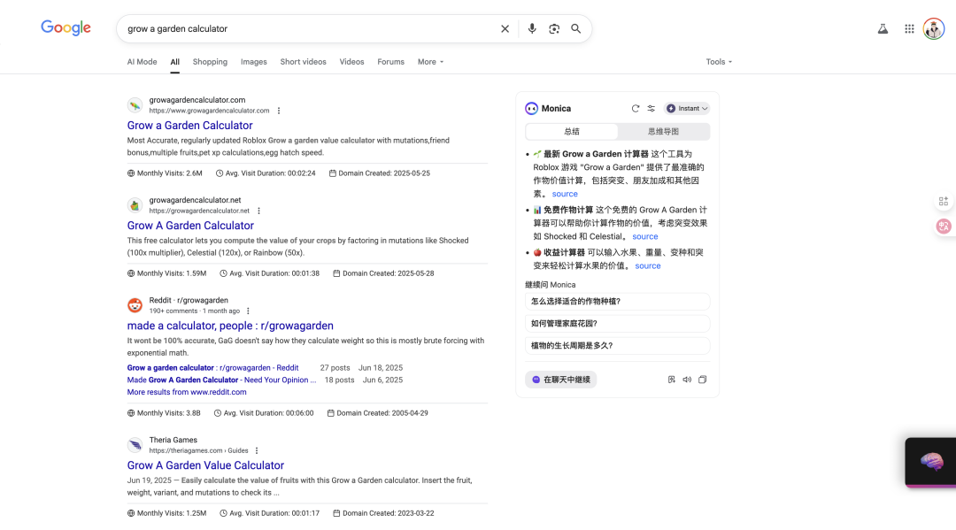Switch to the Images tab

coord(254,62)
